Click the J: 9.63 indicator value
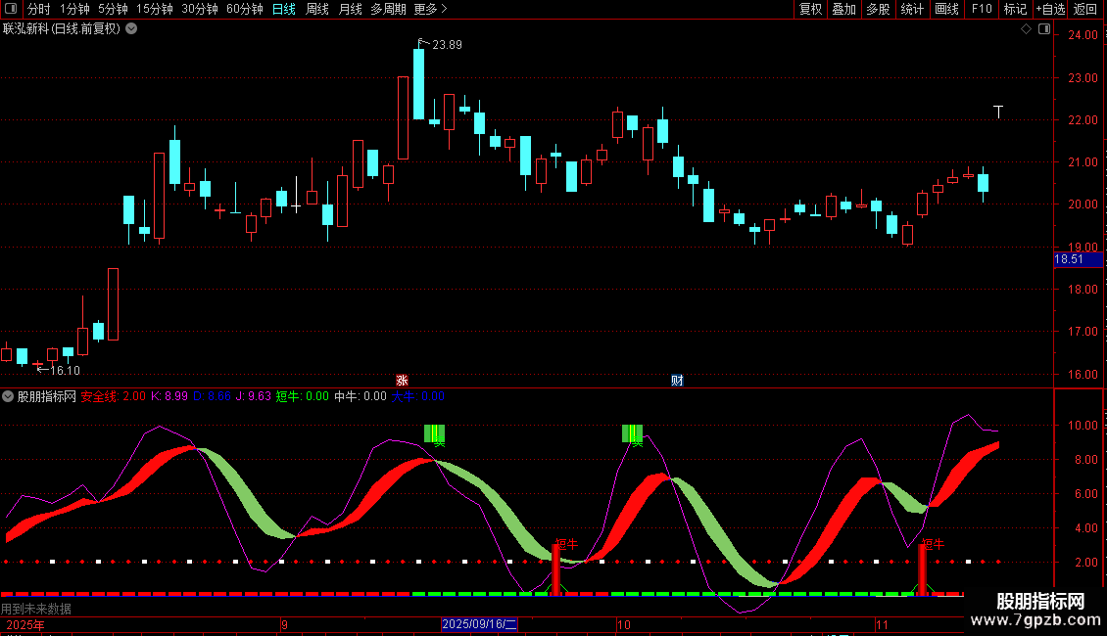 pyautogui.click(x=254, y=396)
